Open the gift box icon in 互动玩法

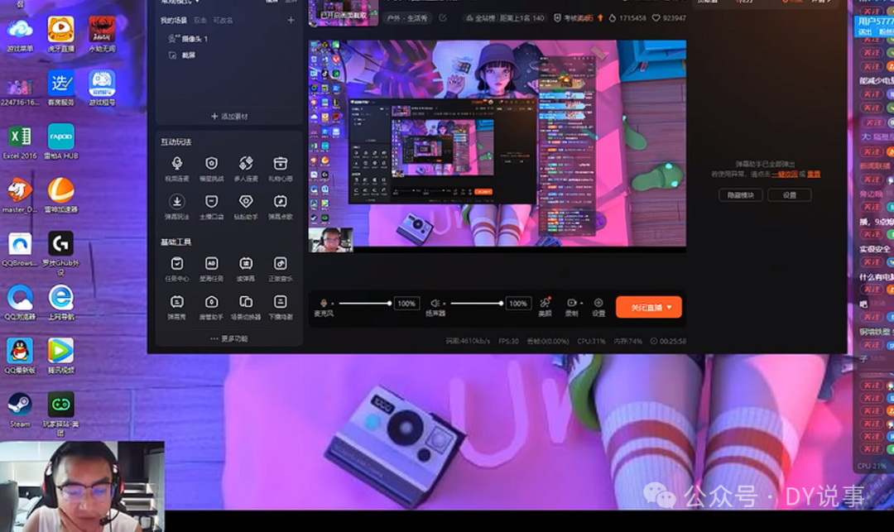pyautogui.click(x=280, y=169)
